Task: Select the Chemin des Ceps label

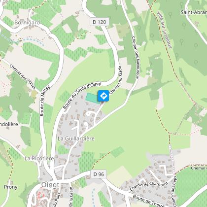Action: 174,191
